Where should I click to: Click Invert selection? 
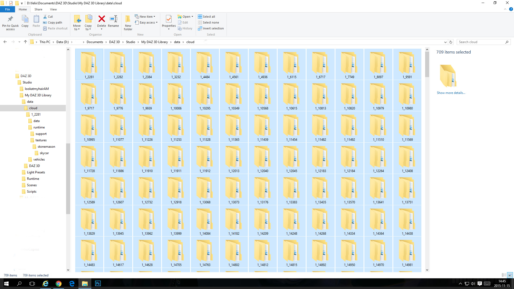[x=213, y=28]
